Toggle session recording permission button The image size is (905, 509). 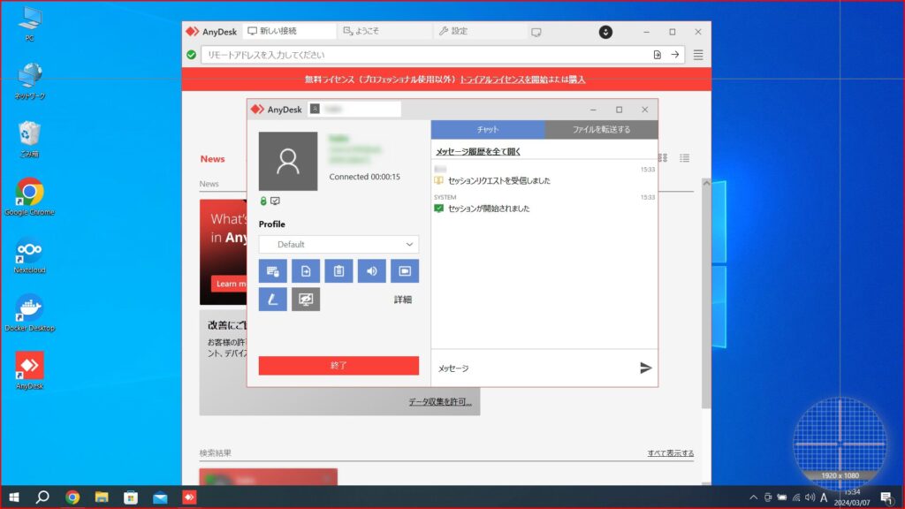[405, 271]
